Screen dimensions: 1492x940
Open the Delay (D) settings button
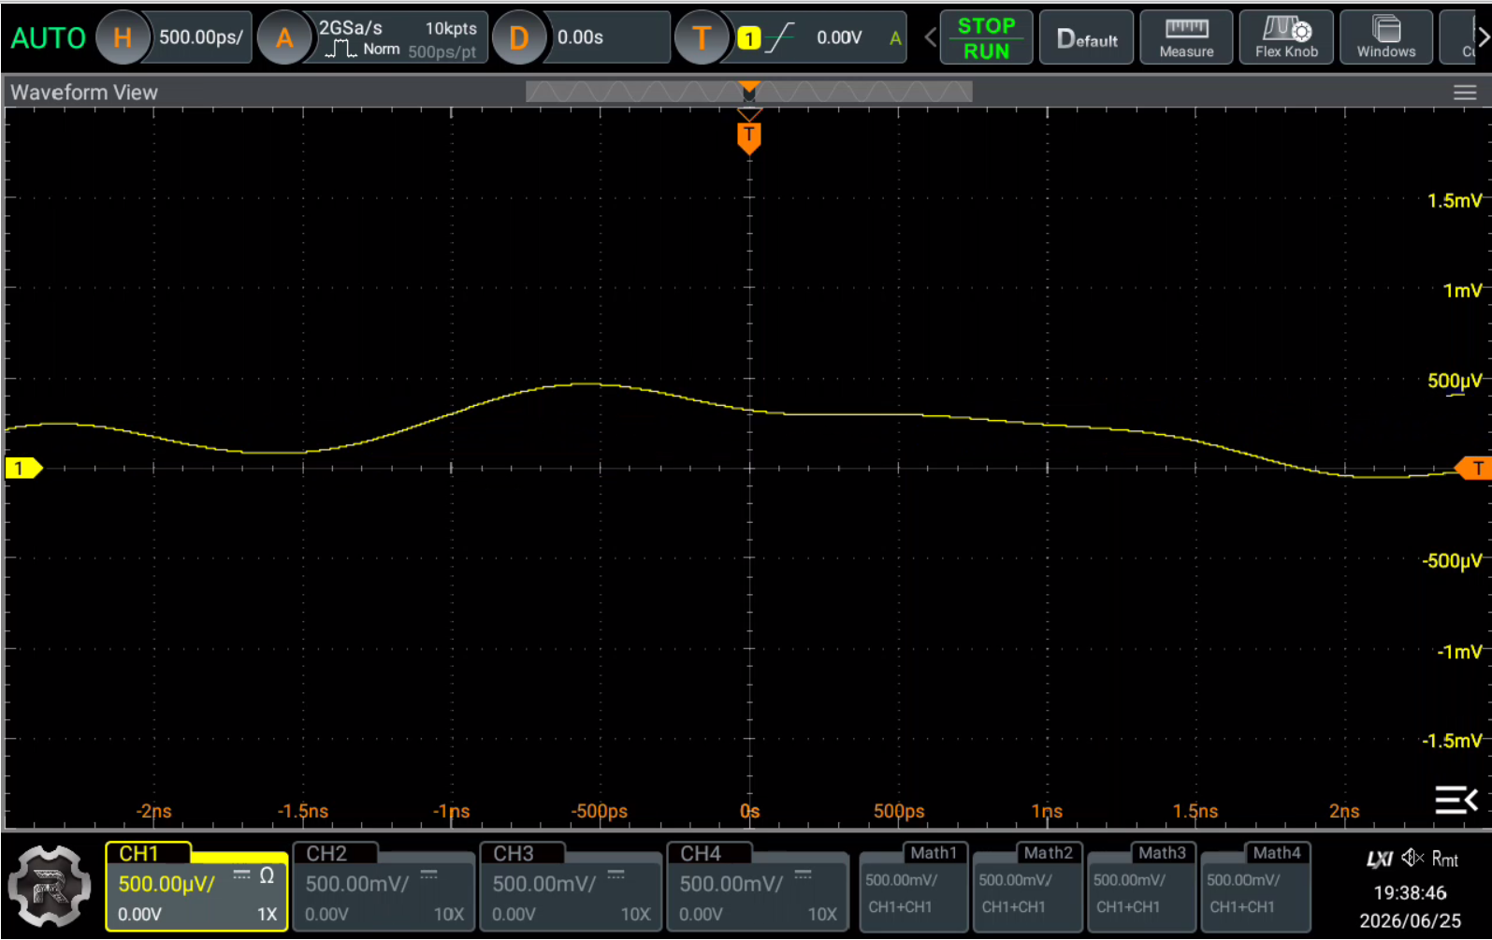click(x=518, y=37)
